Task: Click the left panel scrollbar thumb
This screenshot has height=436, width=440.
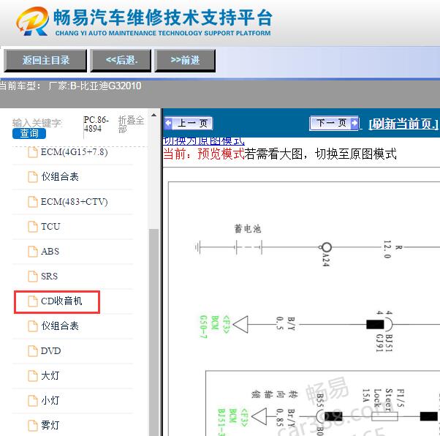Action: (x=153, y=332)
